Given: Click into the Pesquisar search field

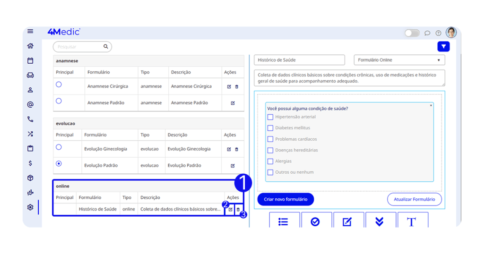Looking at the screenshot, I should click(x=78, y=47).
